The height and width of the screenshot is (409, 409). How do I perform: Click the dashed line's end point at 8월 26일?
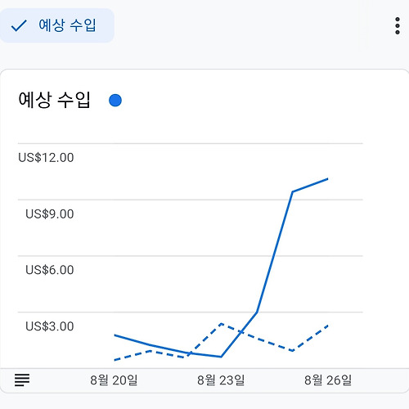click(x=328, y=326)
